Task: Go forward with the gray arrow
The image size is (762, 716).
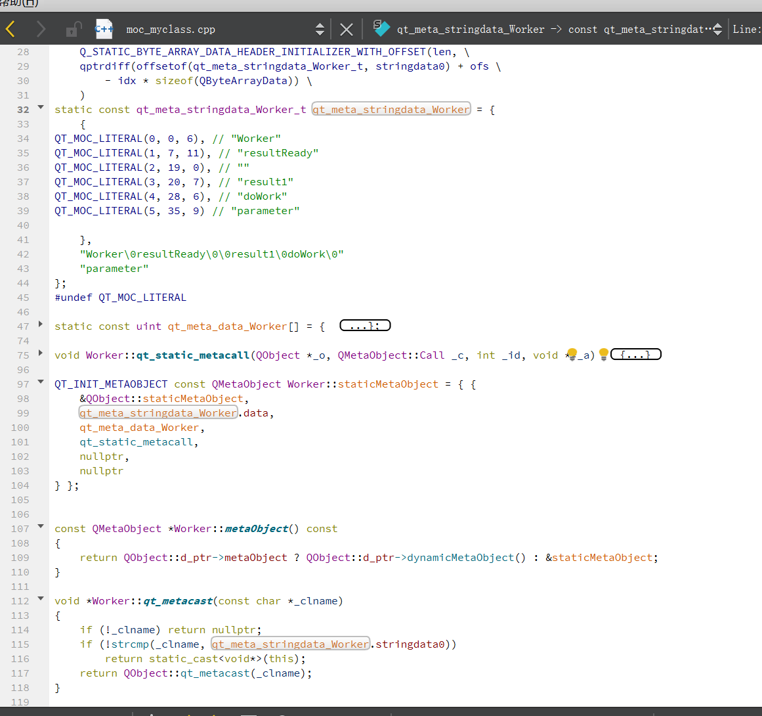Action: click(x=41, y=29)
